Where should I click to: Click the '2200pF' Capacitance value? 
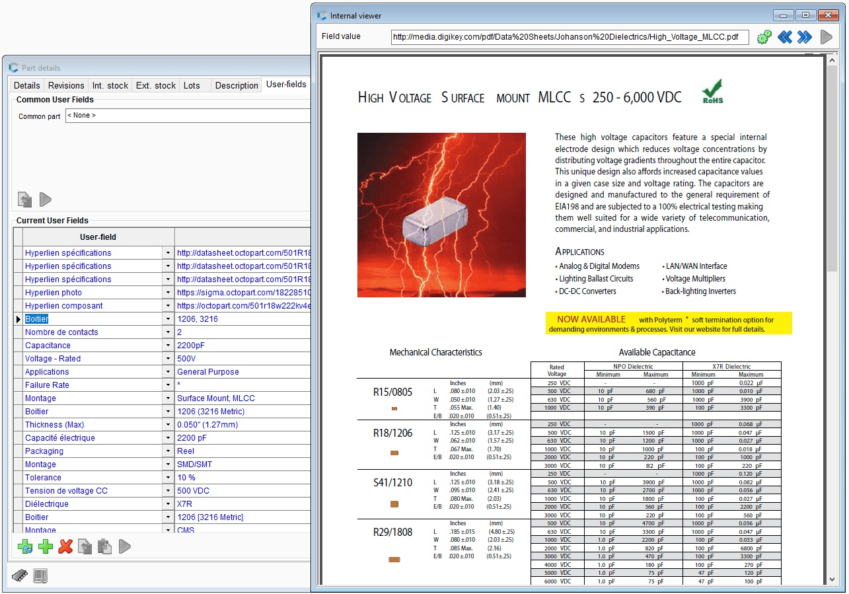coord(243,346)
